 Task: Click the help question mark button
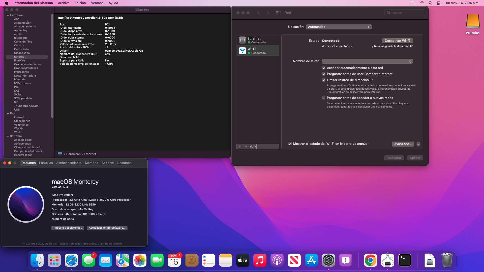(418, 144)
